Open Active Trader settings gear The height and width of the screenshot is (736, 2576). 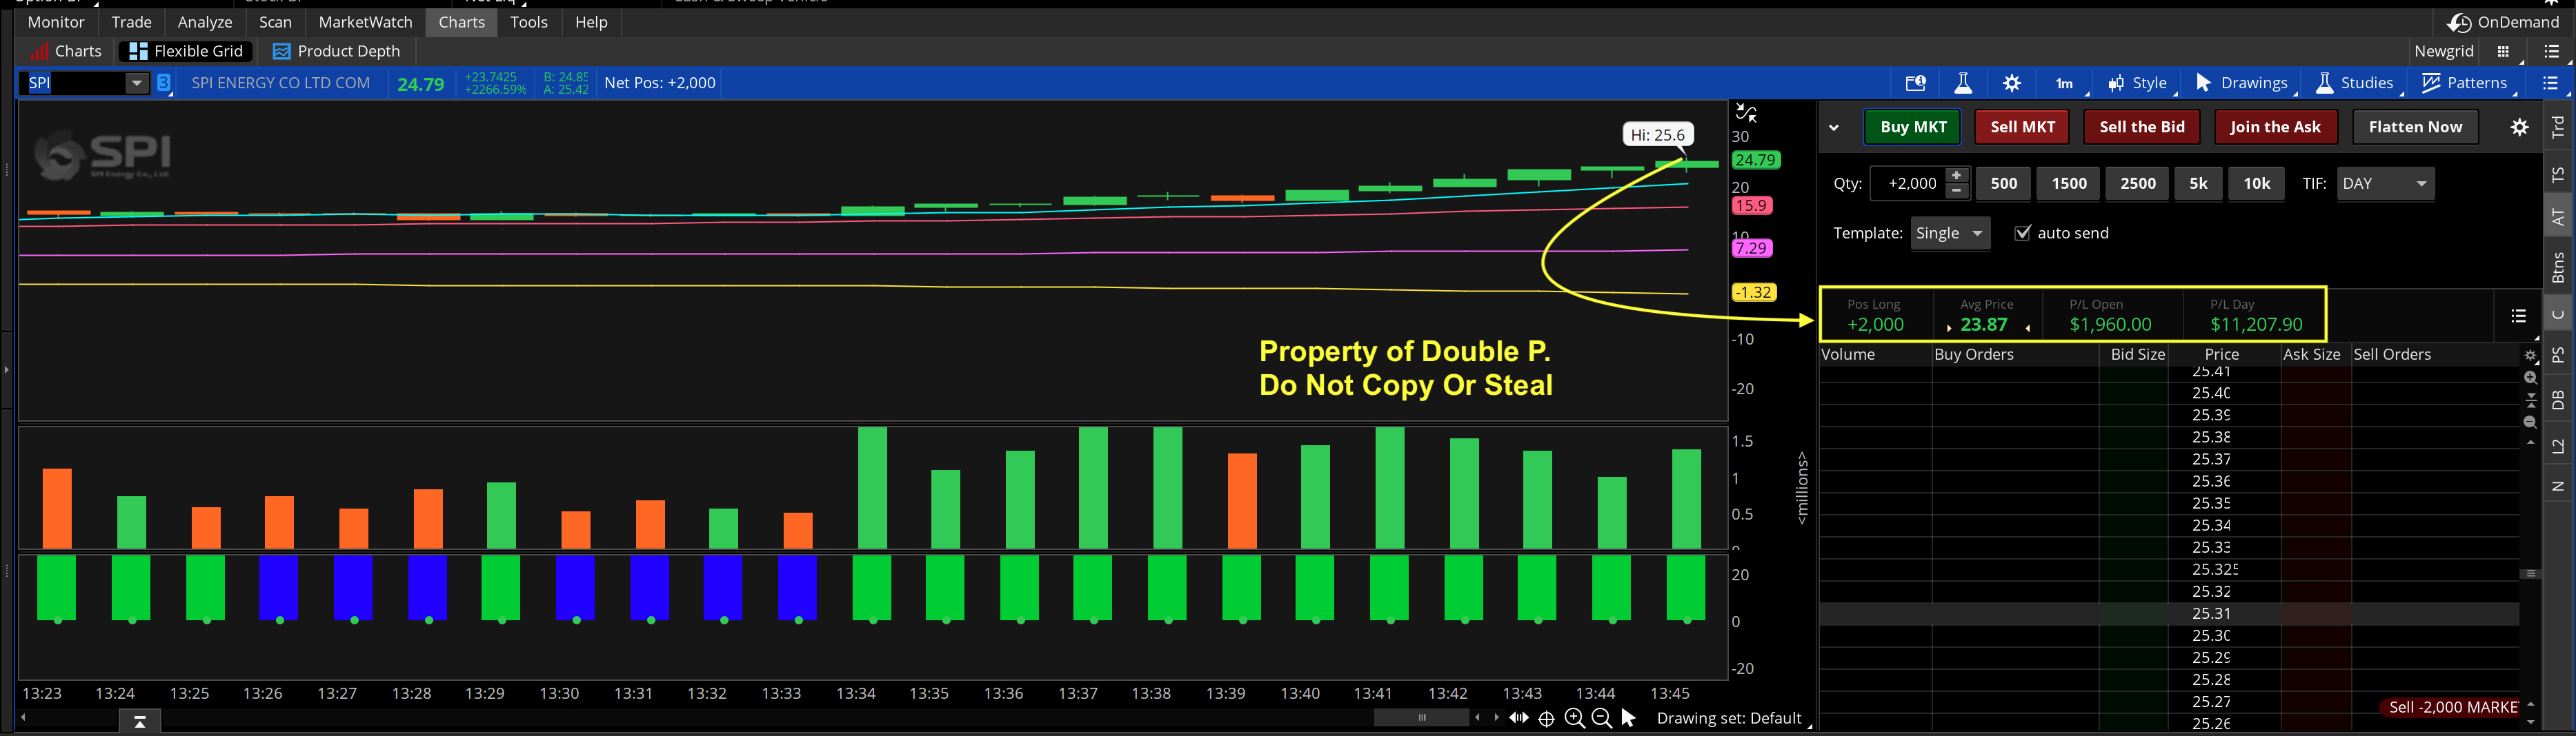point(2519,127)
